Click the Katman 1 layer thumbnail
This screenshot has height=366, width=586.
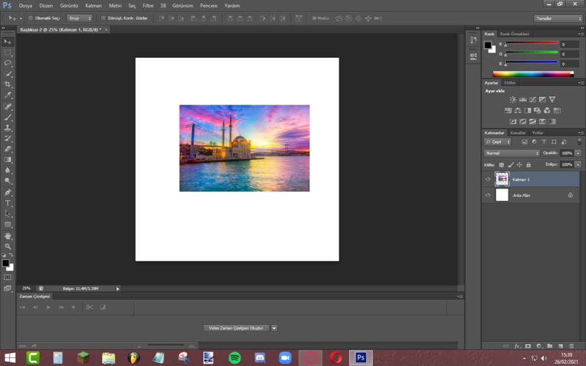pyautogui.click(x=502, y=179)
